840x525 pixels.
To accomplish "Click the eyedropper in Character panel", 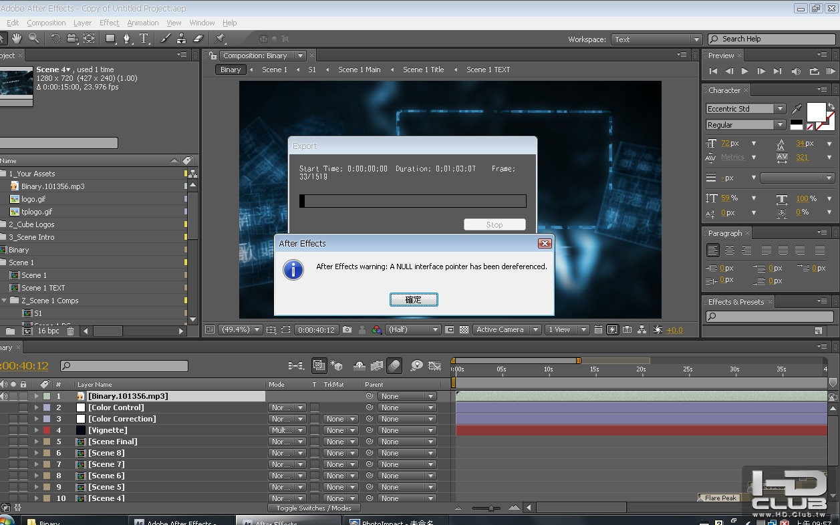I will [x=797, y=109].
